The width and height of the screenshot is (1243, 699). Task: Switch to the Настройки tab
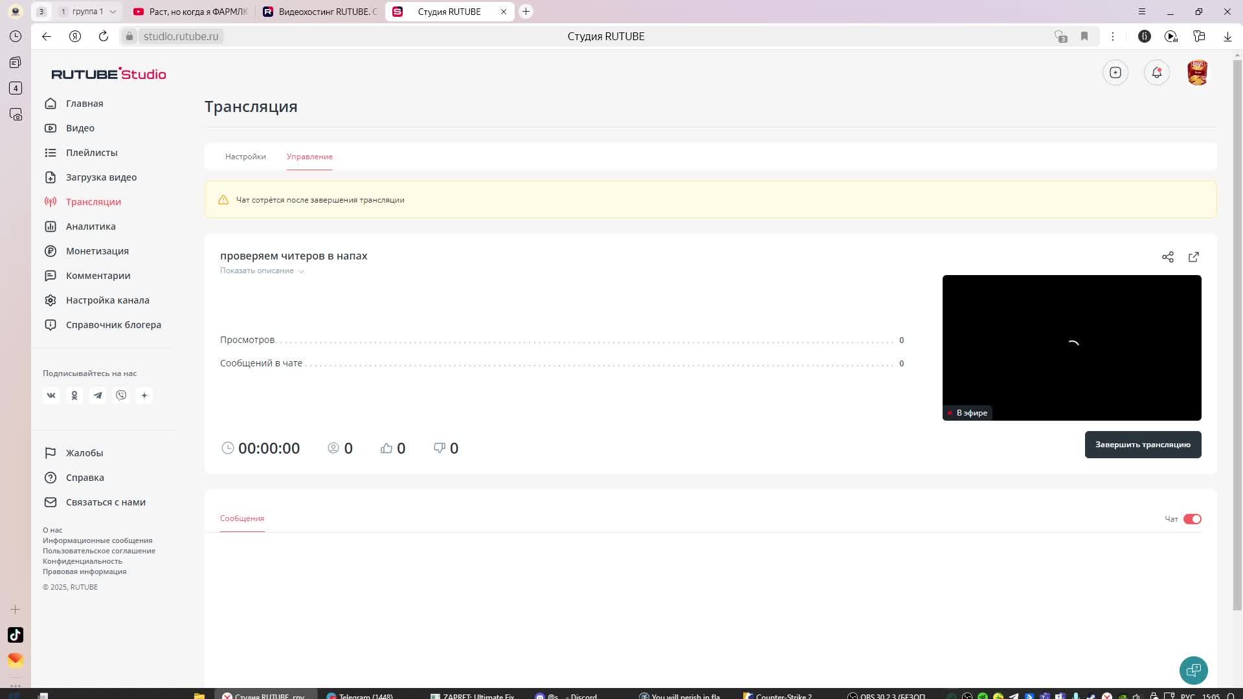(x=245, y=157)
